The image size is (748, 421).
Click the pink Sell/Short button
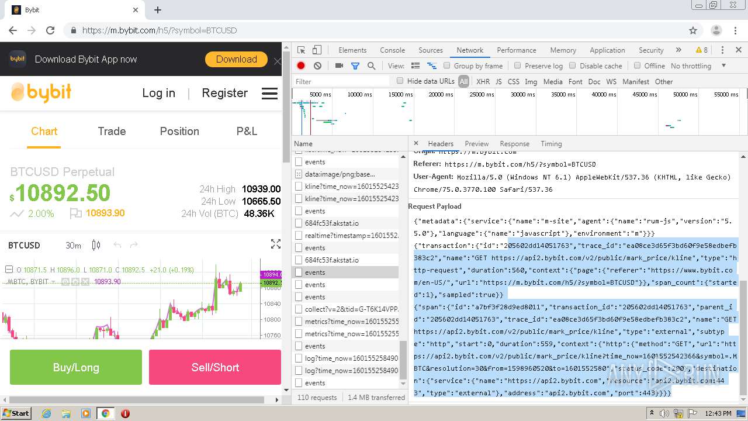tap(215, 367)
